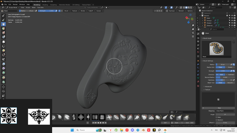237x133 pixels.
Task: Switch to the Sculpting workspace tab
Action: pyautogui.click(x=53, y=5)
